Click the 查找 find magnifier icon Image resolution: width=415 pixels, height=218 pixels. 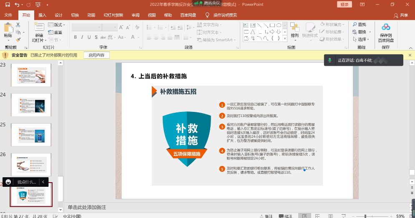pyautogui.click(x=355, y=25)
